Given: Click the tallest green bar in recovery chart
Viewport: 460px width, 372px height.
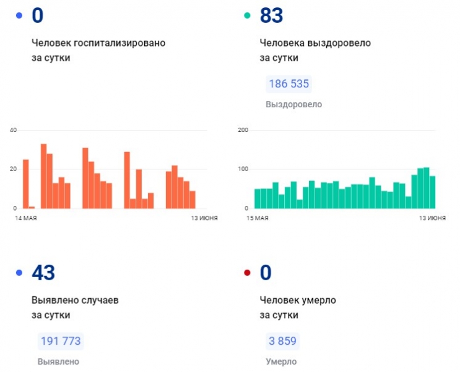Looking at the screenshot, I should (426, 188).
